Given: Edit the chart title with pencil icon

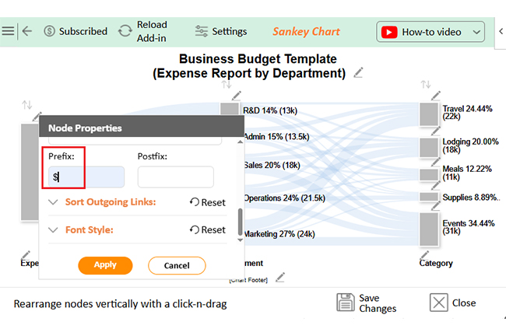Looking at the screenshot, I should (358, 72).
